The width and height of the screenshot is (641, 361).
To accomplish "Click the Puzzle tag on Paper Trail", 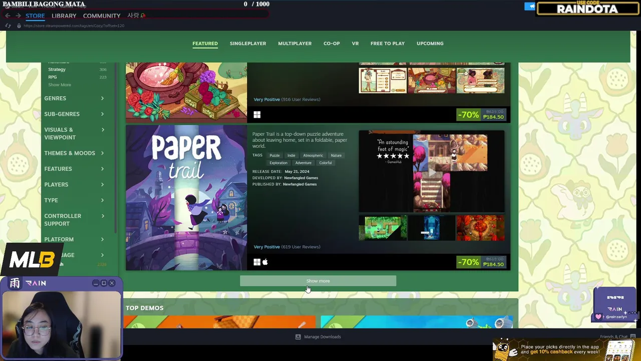I will coord(274,155).
